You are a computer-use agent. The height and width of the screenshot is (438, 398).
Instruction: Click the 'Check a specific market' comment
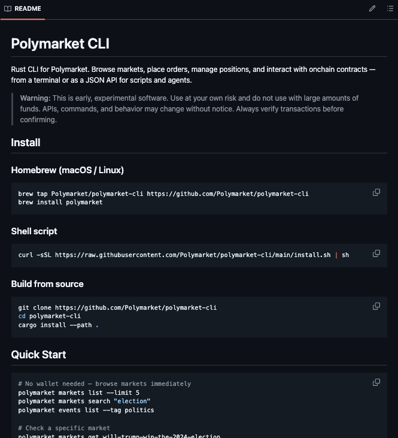coord(64,428)
